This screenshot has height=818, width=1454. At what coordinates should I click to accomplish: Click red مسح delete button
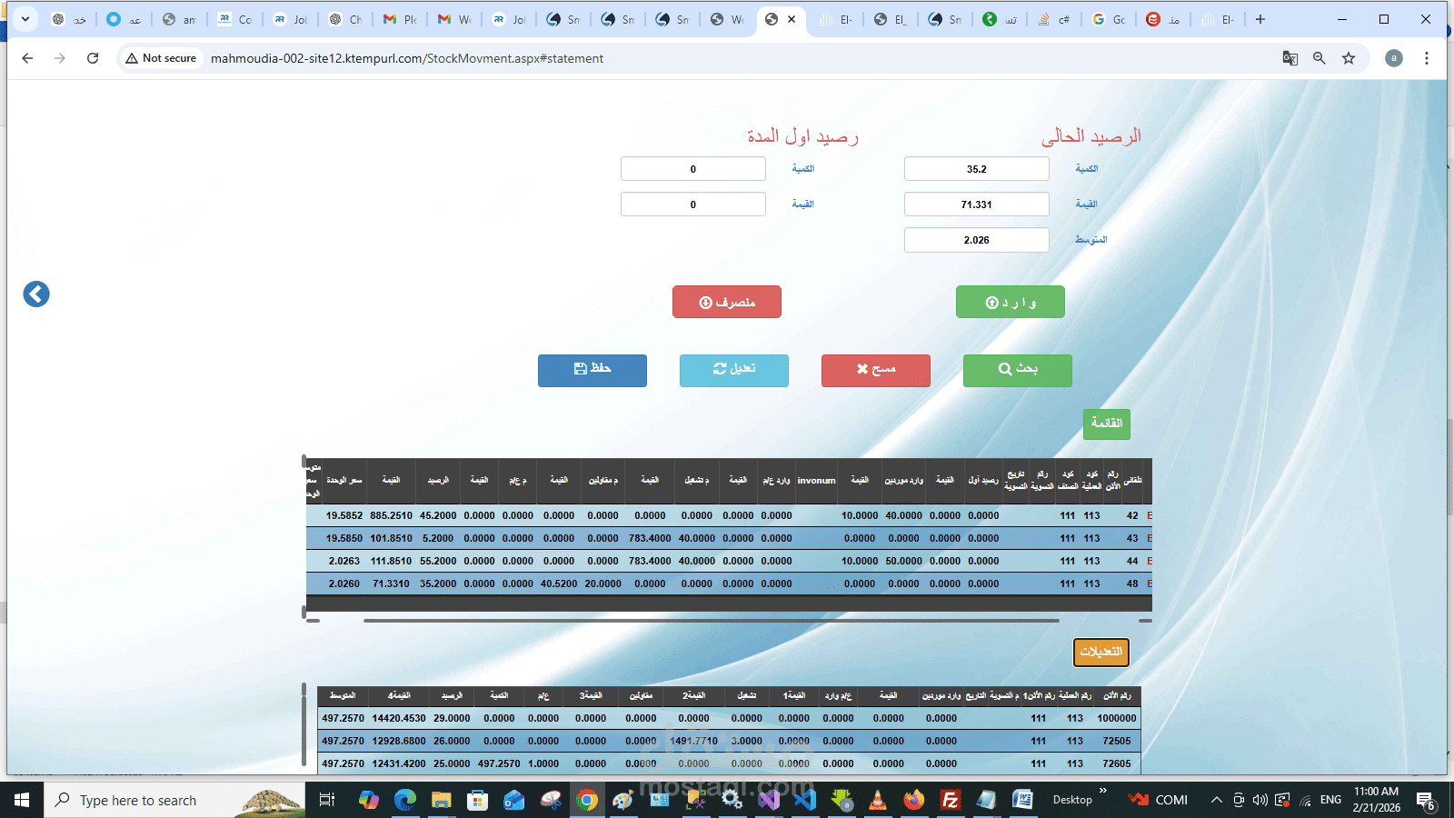876,370
